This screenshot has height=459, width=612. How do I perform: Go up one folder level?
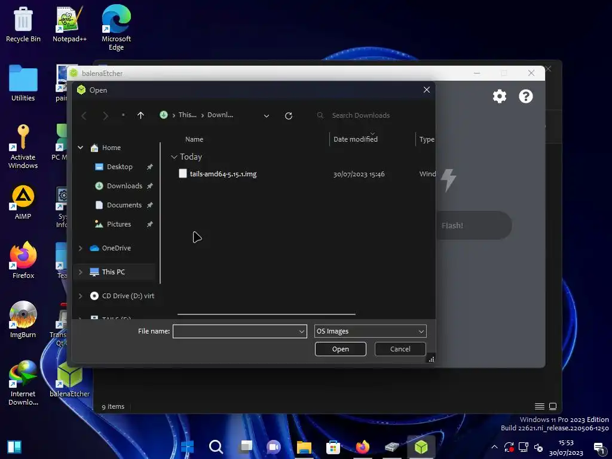point(140,115)
